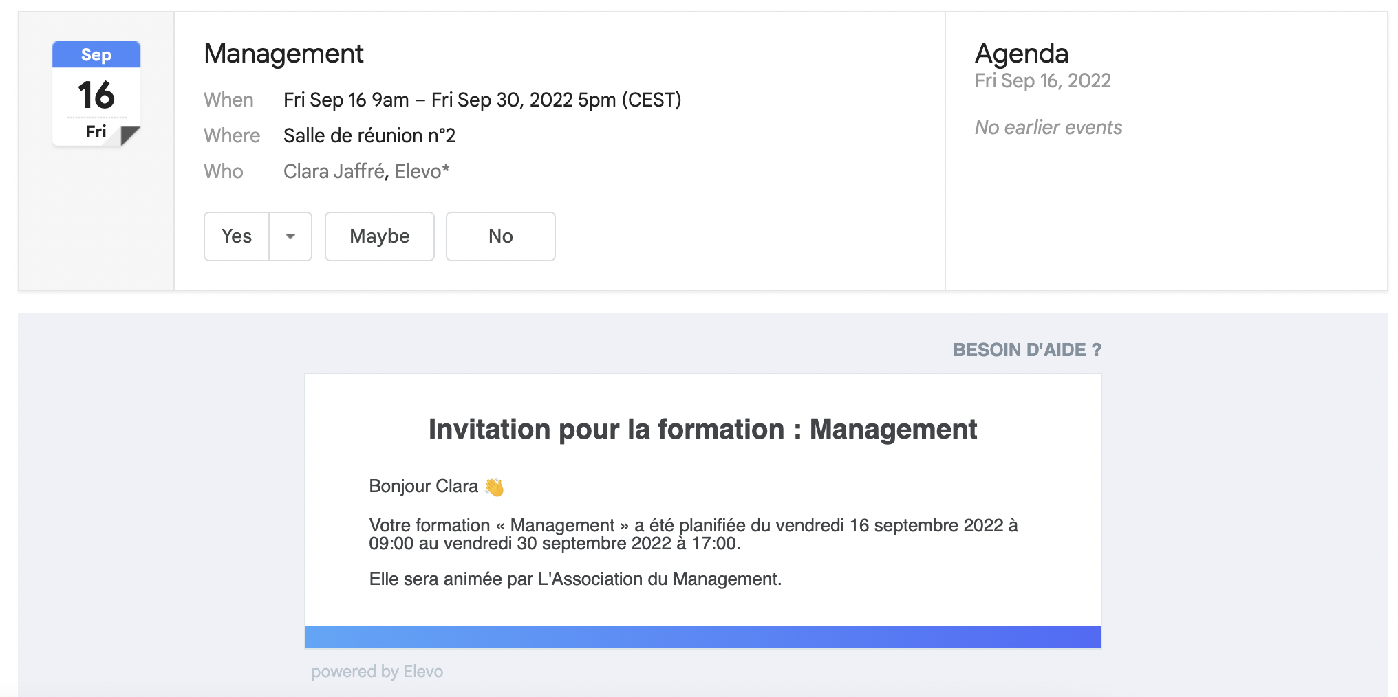
Task: Click the waving hand emoji after Bonjour Clara
Action: pos(494,487)
